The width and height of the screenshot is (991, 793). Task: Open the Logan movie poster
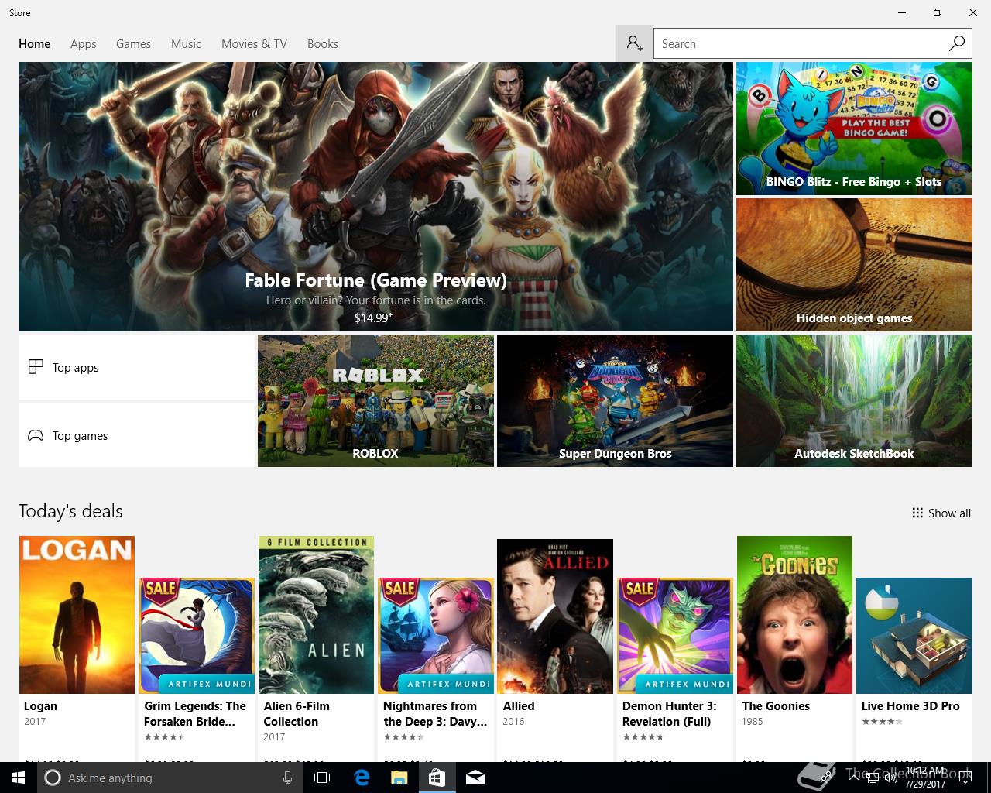coord(77,615)
